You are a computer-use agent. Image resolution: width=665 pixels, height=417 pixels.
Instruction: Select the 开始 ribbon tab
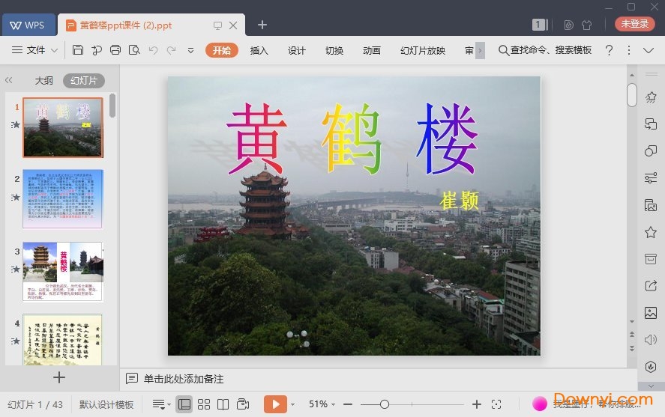222,50
